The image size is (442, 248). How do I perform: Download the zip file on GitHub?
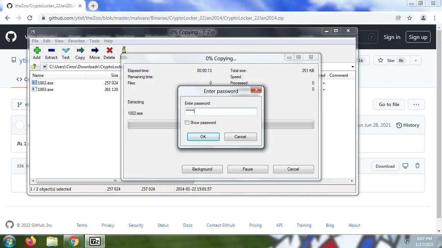[385, 166]
